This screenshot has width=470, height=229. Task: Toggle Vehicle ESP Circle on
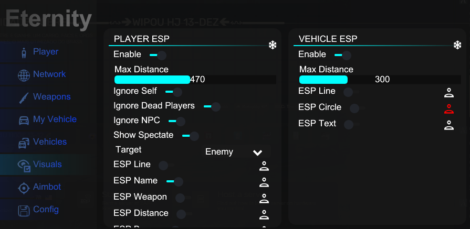[358, 108]
